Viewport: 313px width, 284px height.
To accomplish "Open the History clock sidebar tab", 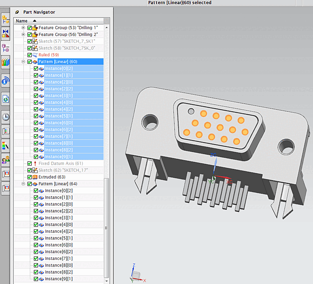I will pos(5,117).
